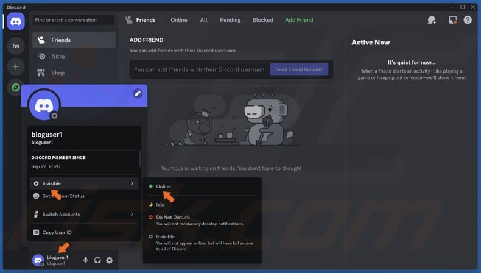Set status to Idle

click(x=203, y=205)
